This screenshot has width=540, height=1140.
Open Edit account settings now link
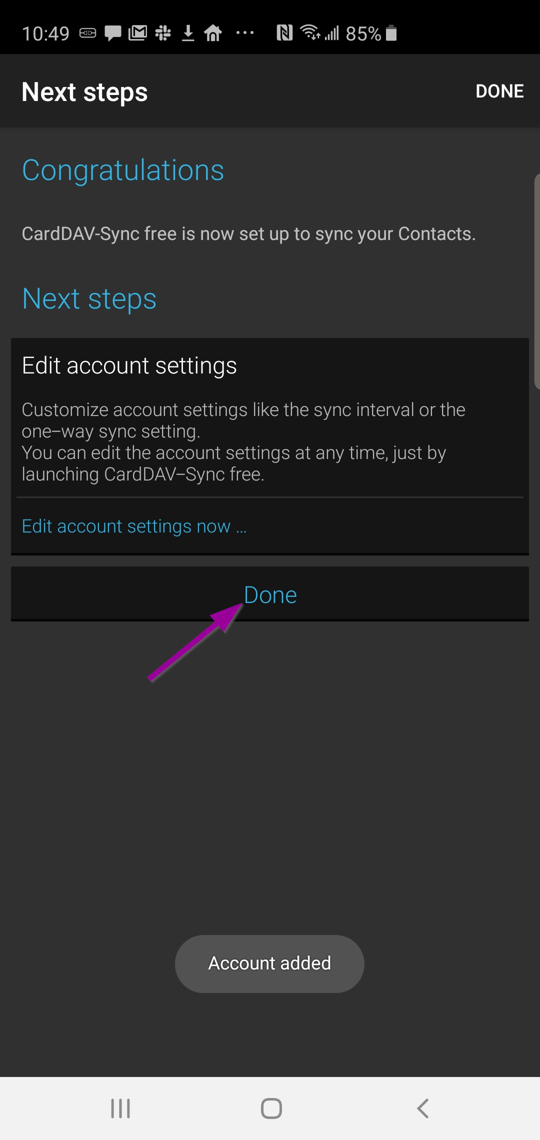[x=134, y=526]
